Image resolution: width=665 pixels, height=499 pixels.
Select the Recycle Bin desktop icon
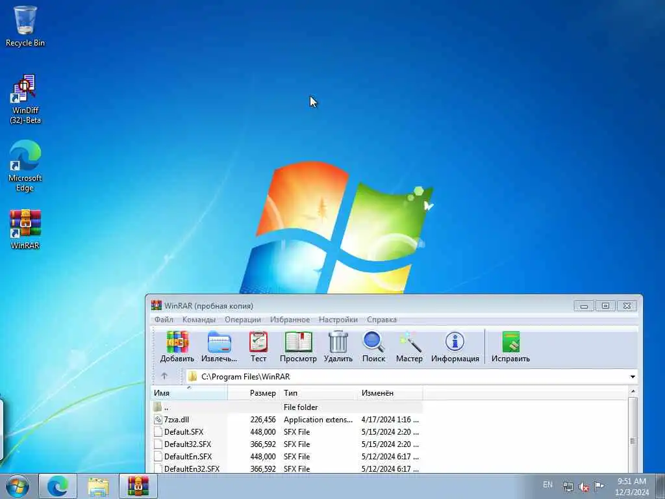[x=25, y=26]
